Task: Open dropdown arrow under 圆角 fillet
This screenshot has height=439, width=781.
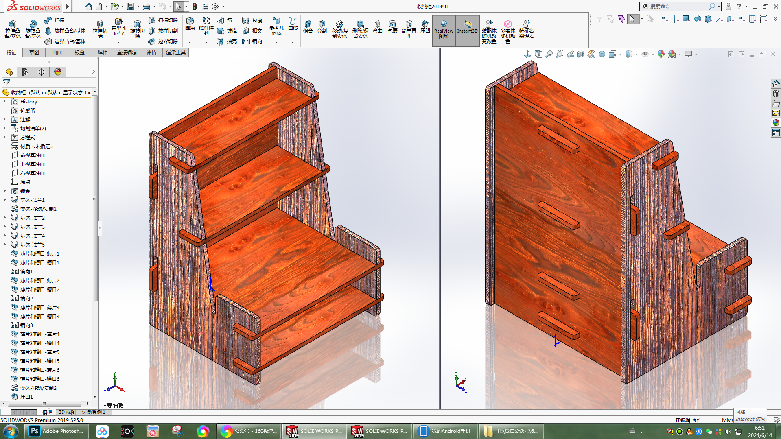Action: pos(190,42)
